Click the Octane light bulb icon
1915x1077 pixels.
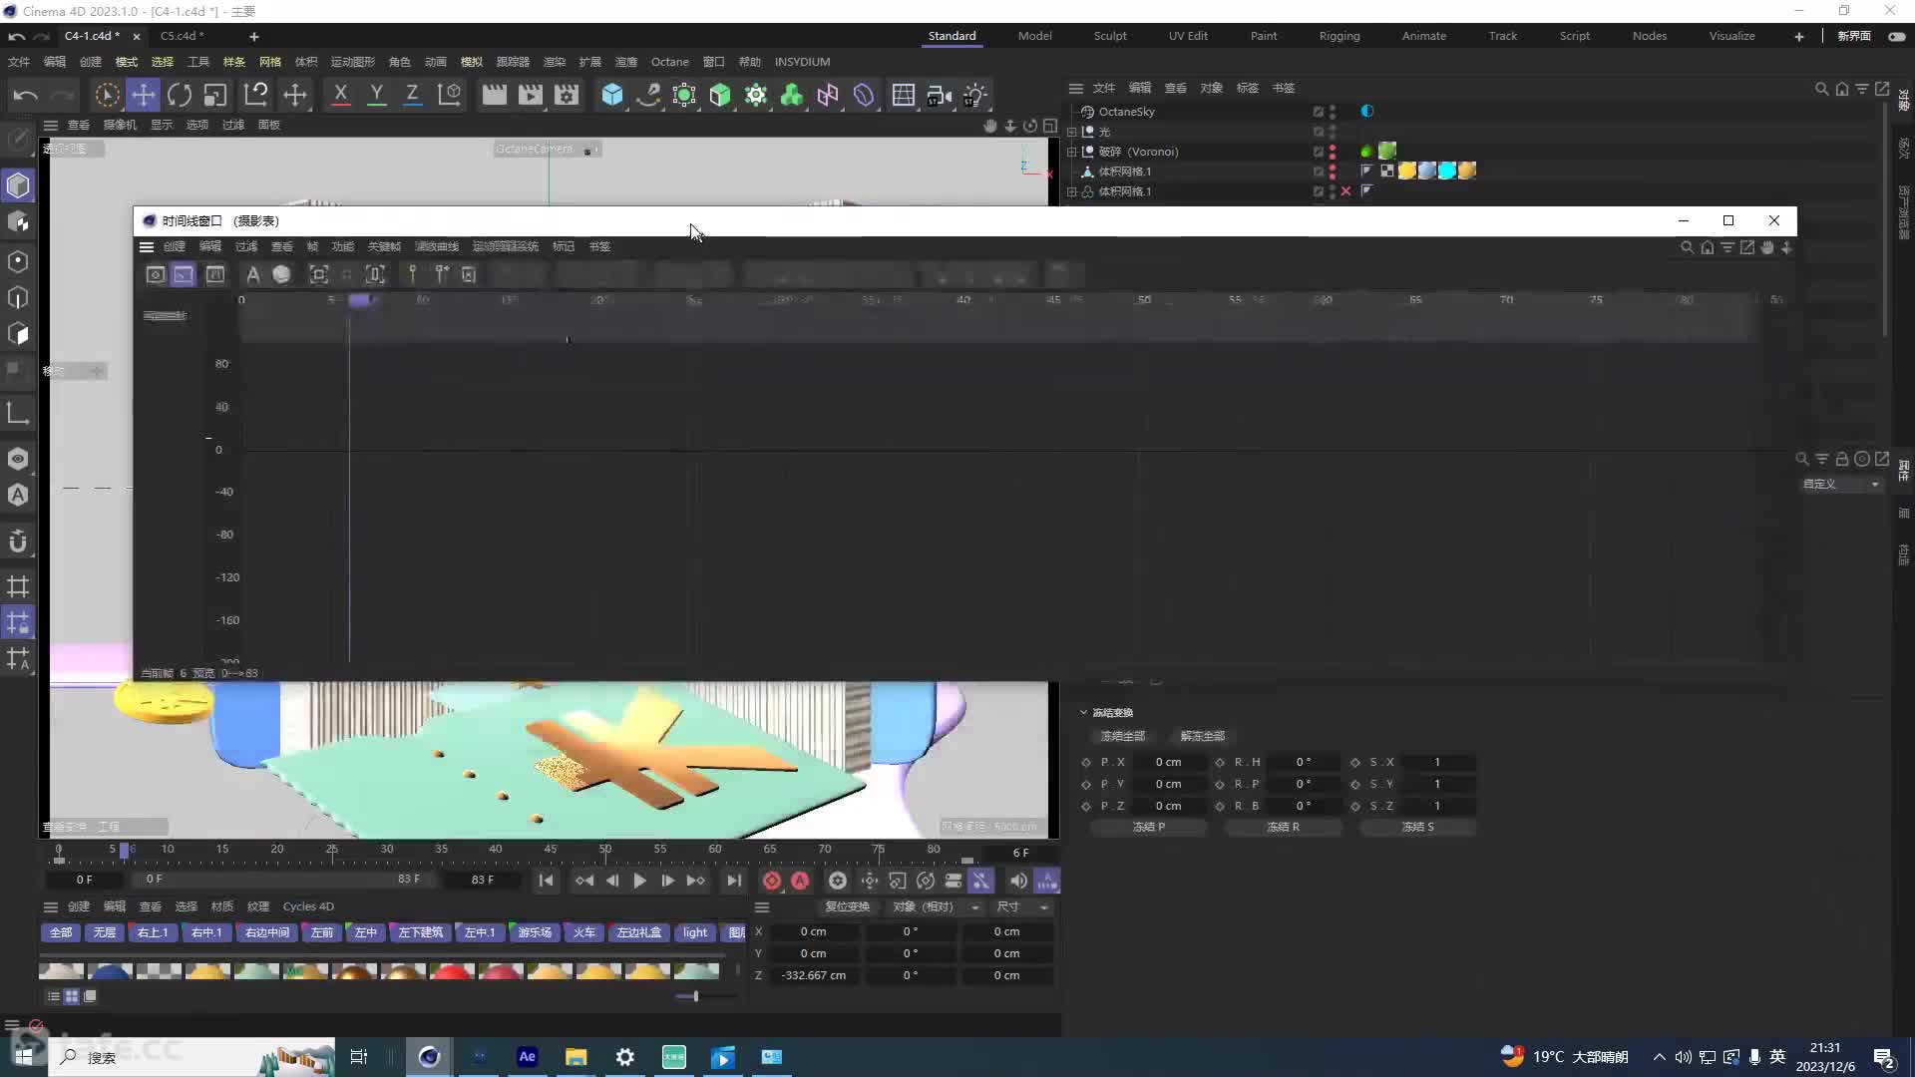975,95
